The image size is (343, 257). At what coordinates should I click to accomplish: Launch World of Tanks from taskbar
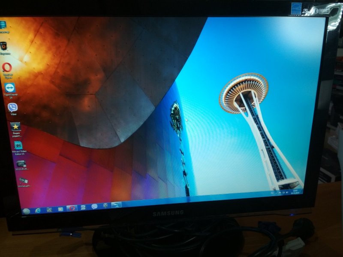(x=105, y=206)
